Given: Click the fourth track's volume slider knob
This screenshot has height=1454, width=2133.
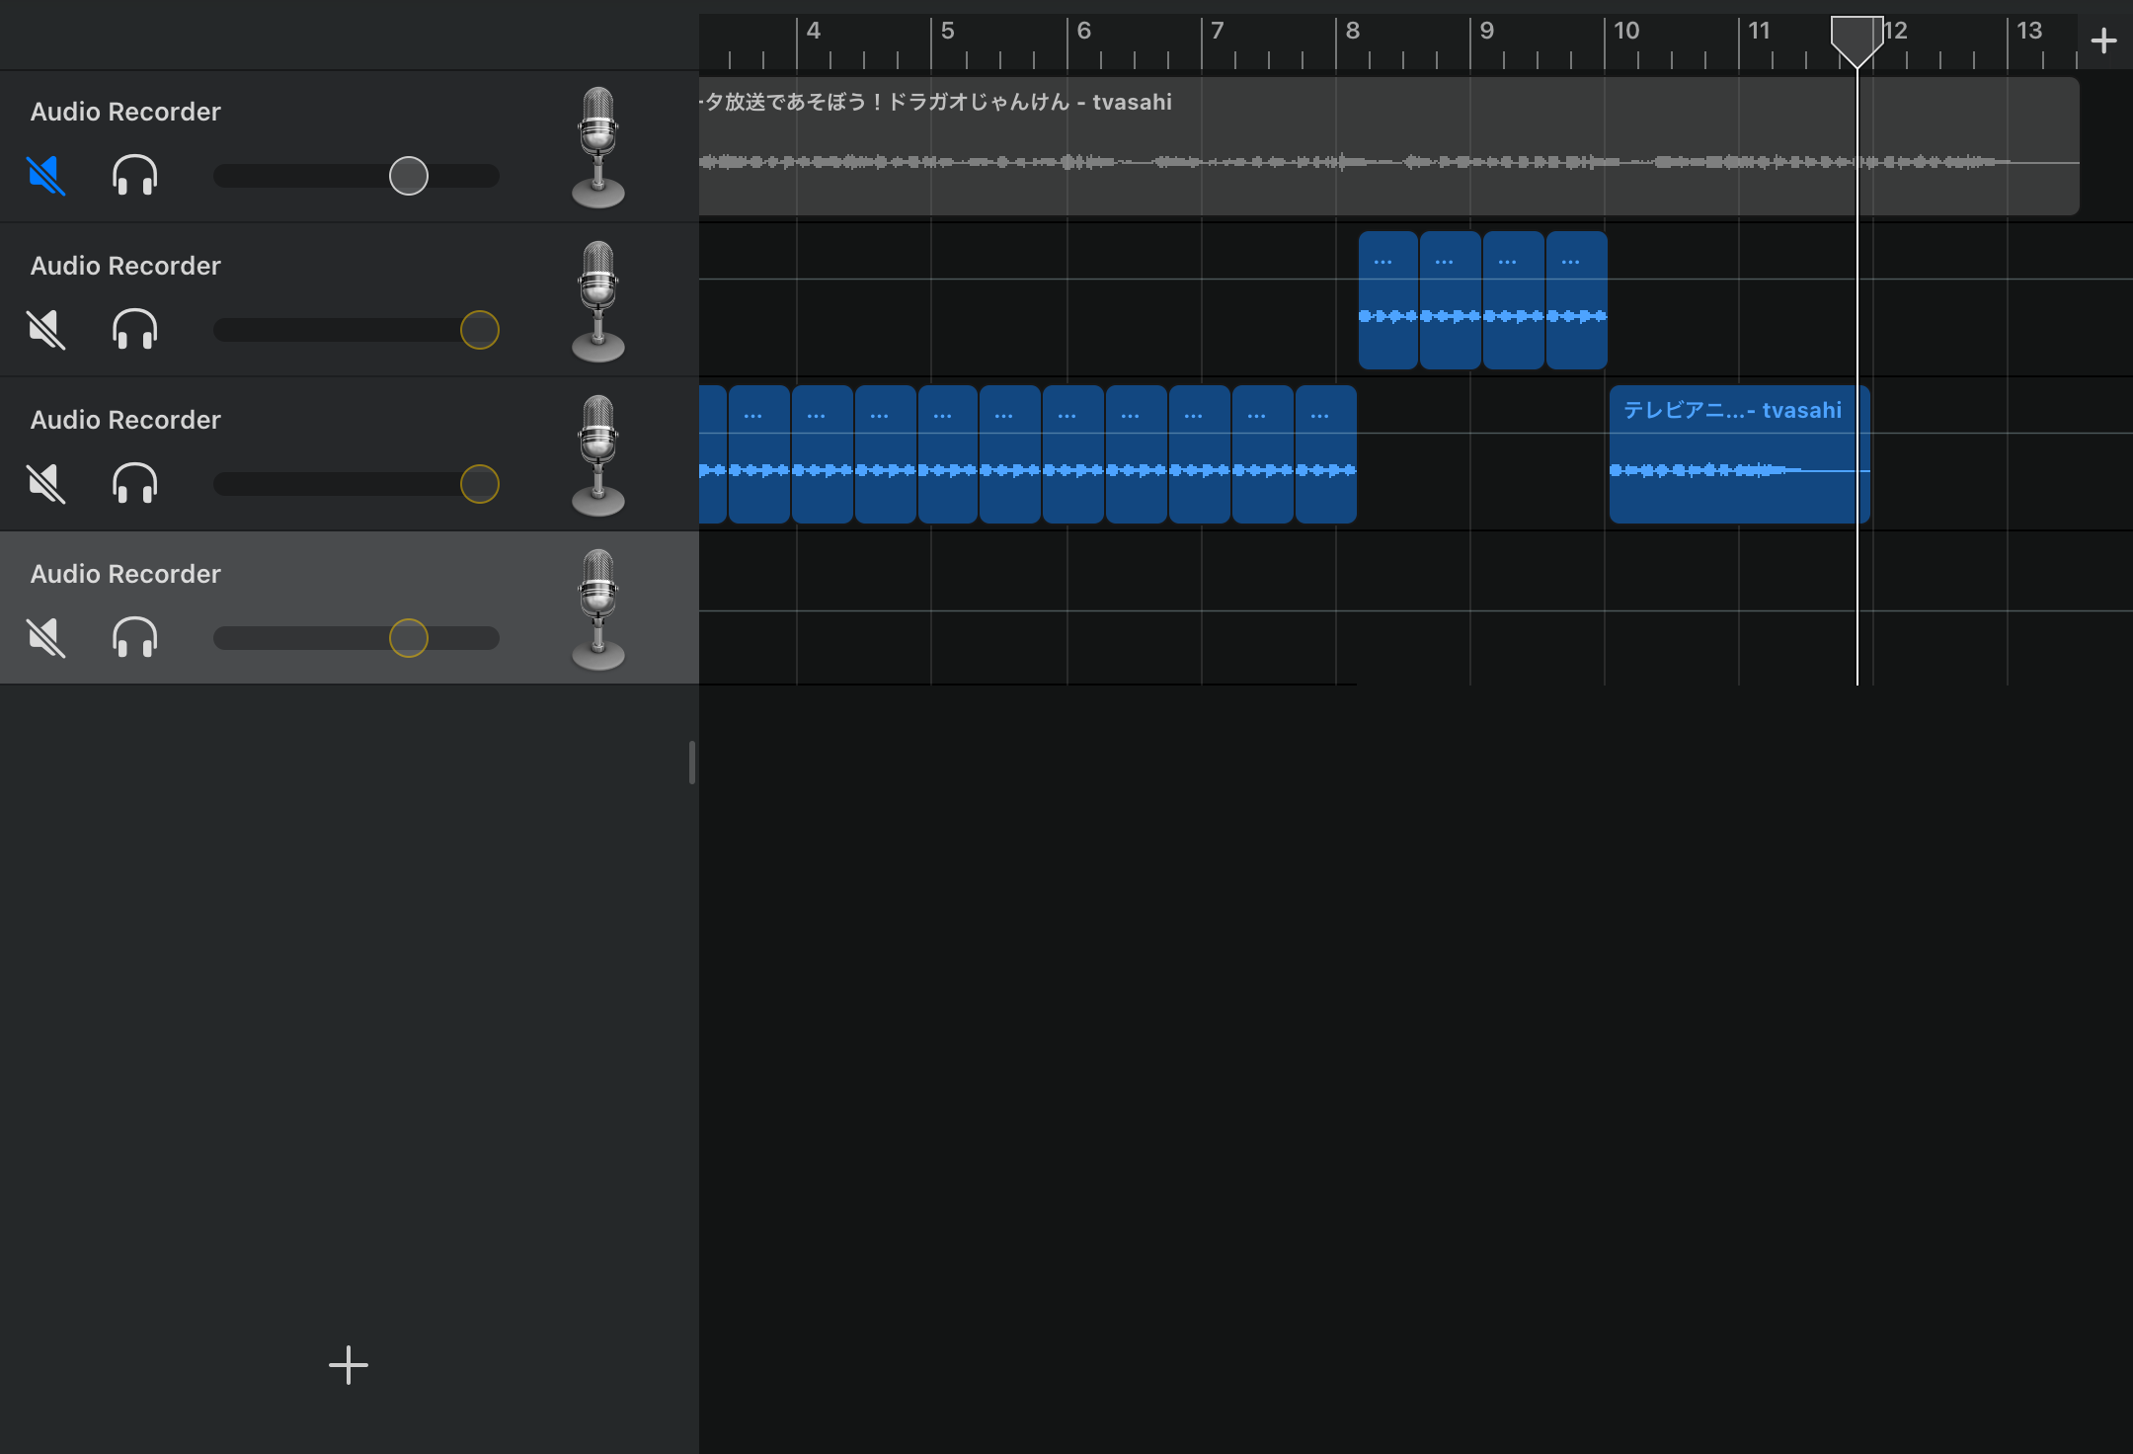Looking at the screenshot, I should (x=408, y=638).
